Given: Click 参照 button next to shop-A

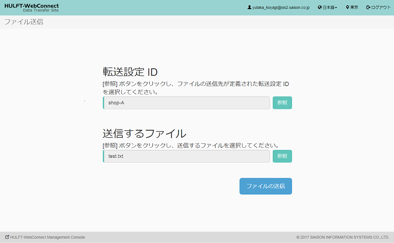Looking at the screenshot, I should pos(282,103).
